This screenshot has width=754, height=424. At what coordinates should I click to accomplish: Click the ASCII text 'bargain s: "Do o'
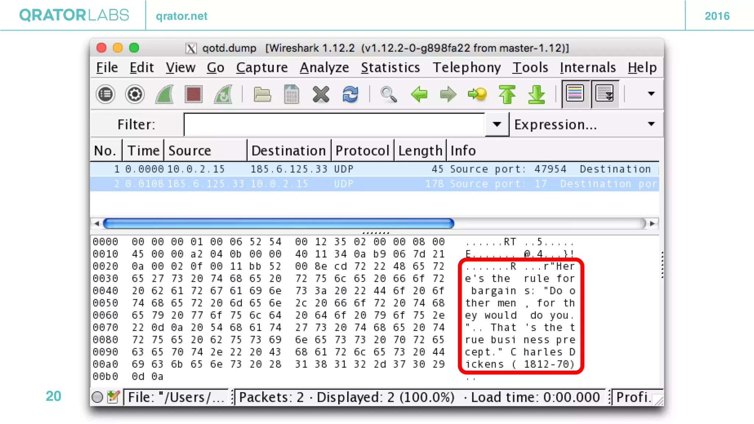point(523,291)
